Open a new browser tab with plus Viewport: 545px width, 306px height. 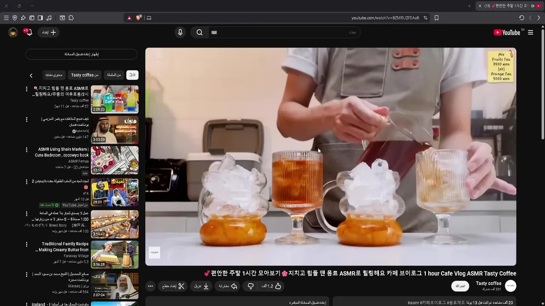(x=469, y=6)
